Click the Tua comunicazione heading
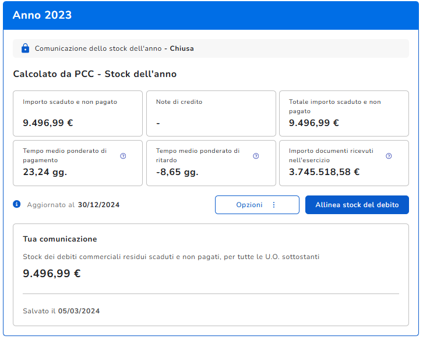Viewport: 423px width, 339px height. coord(59,239)
